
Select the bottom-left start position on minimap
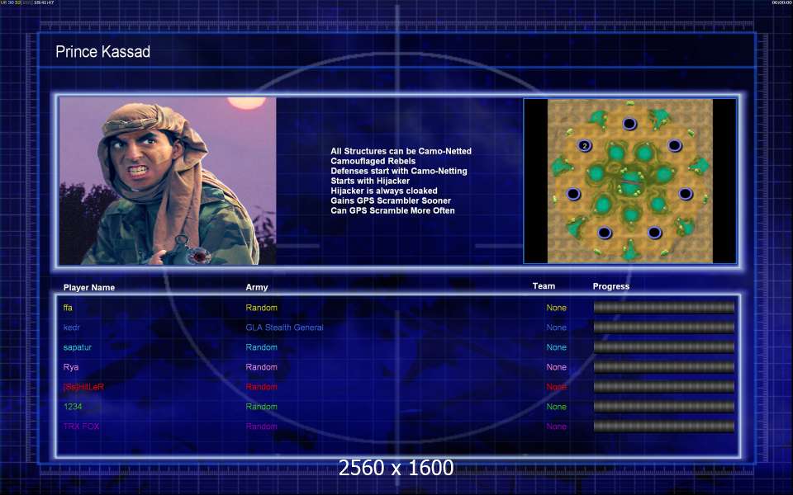605,233
